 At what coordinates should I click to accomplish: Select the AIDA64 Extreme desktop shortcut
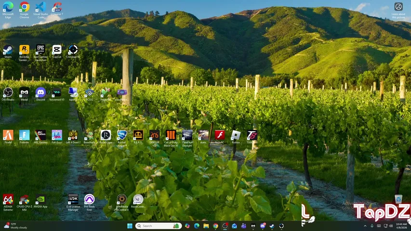click(8, 203)
